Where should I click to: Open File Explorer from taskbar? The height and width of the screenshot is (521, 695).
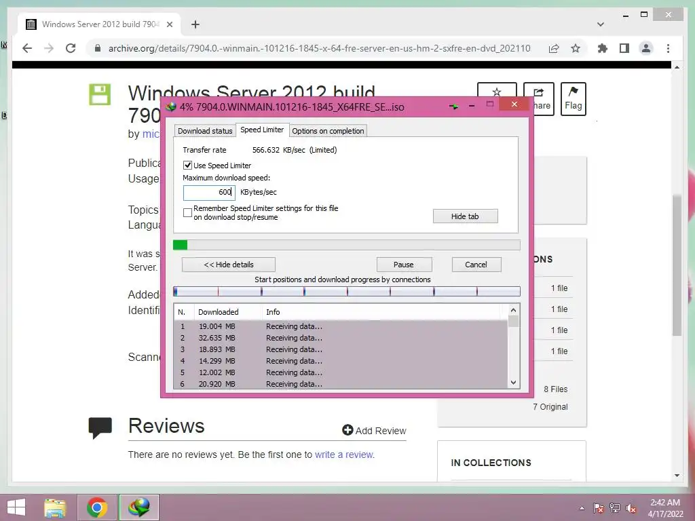(55, 507)
